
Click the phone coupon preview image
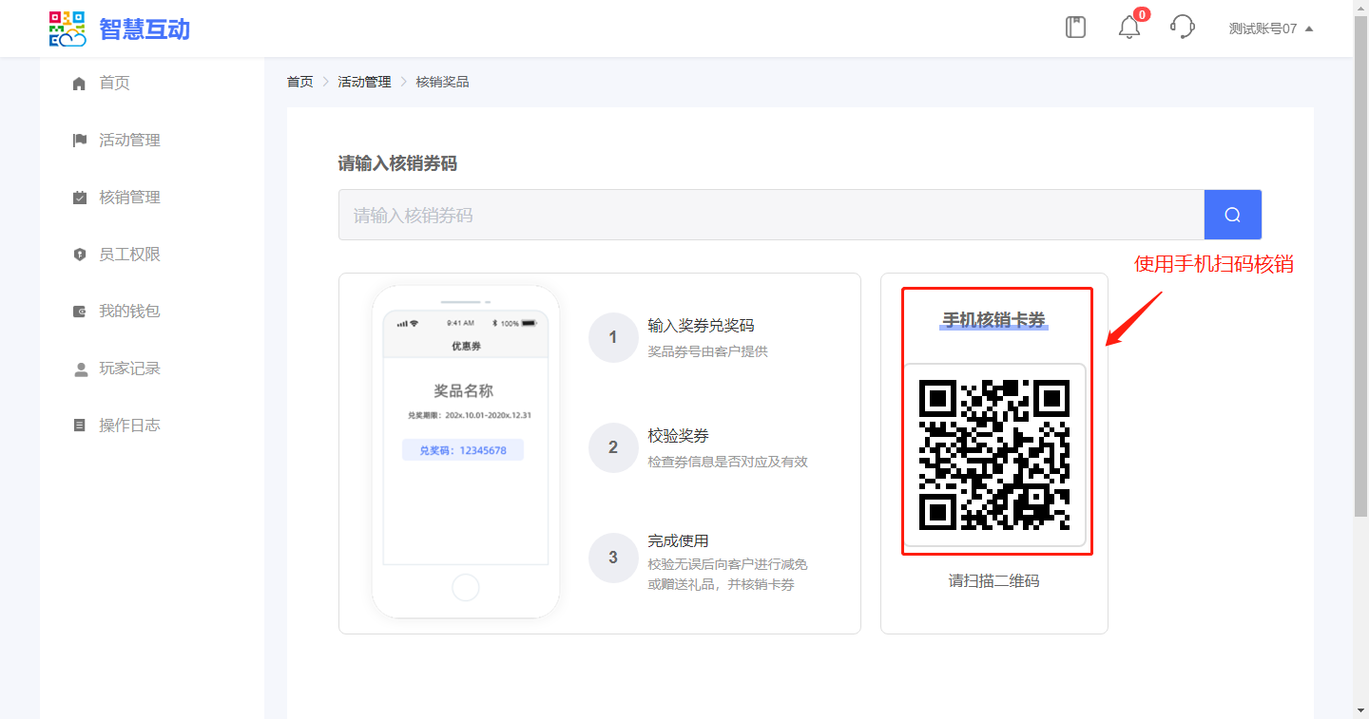click(x=466, y=452)
